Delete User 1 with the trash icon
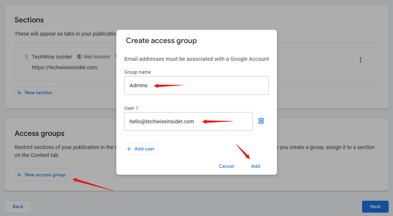393x216 pixels. pyautogui.click(x=261, y=121)
